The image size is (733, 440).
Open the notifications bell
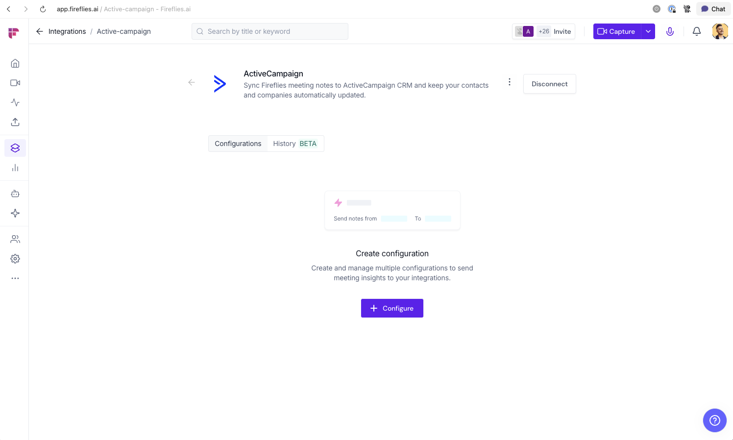[x=696, y=31]
